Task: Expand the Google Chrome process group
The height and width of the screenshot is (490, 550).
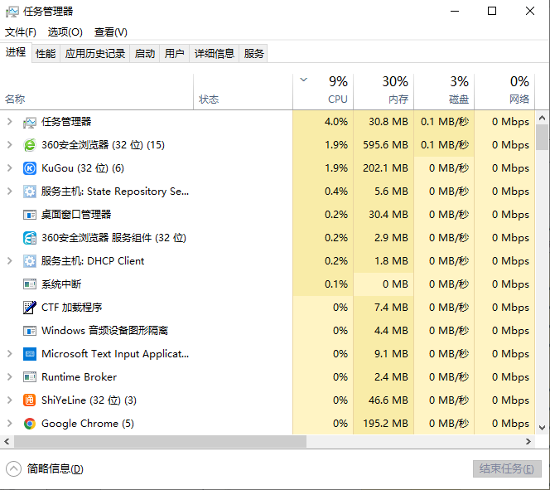Action: [10, 424]
